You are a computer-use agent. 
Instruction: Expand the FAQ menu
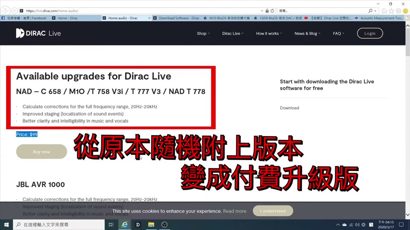[x=339, y=33]
